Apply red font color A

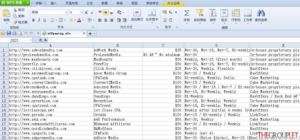[79, 20]
